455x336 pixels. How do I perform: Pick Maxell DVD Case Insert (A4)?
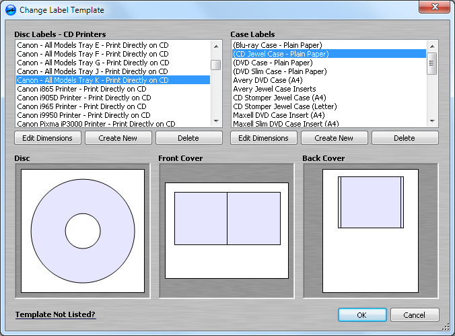(329, 115)
